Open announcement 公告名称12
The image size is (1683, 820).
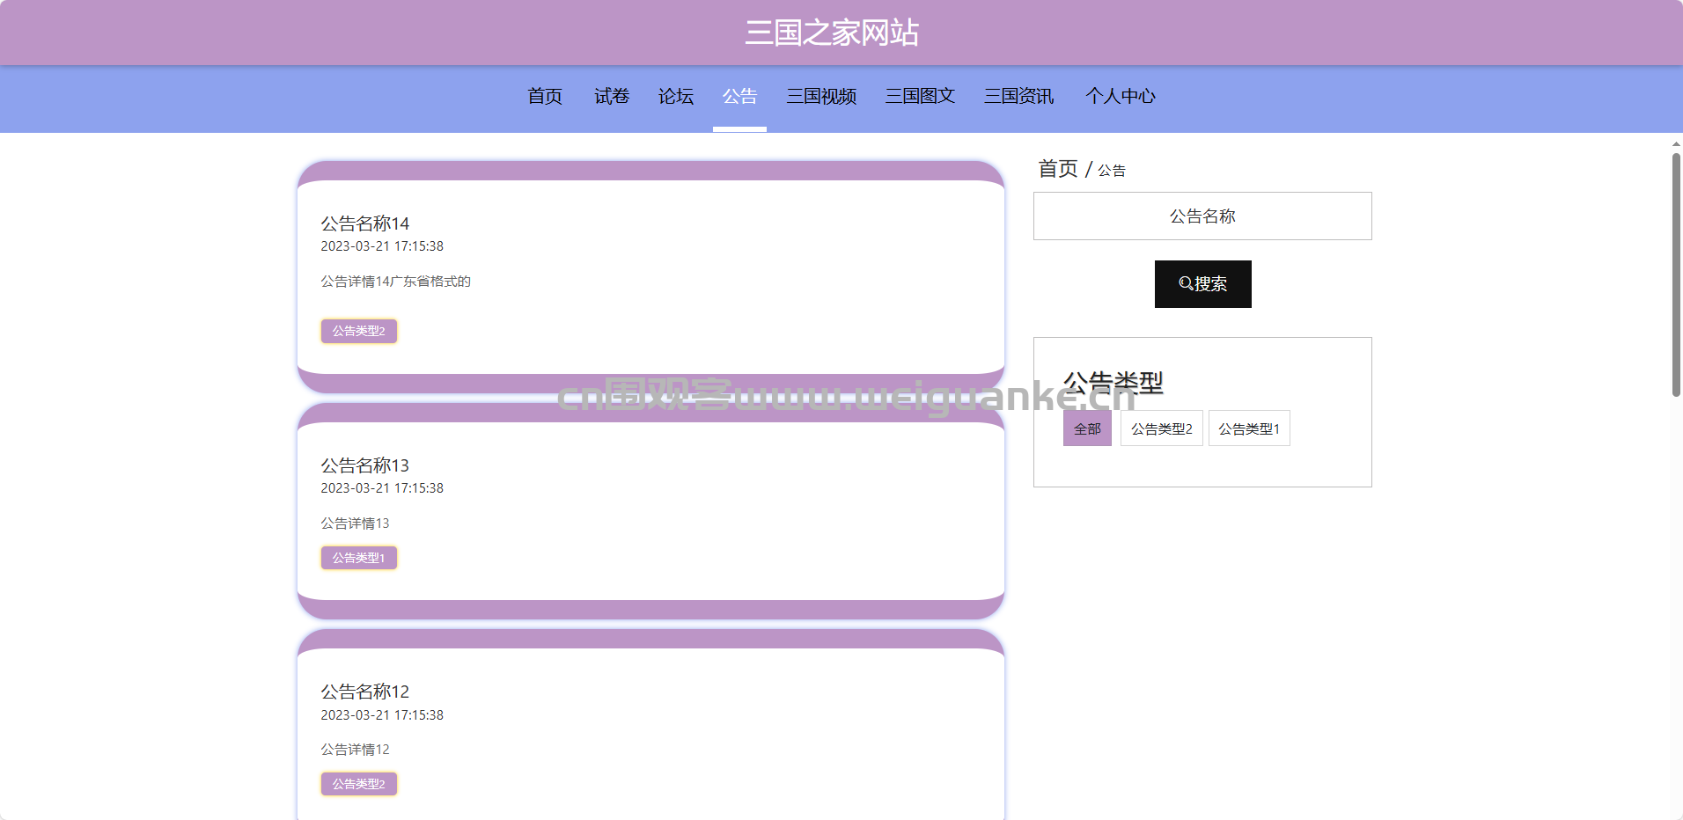tap(364, 692)
